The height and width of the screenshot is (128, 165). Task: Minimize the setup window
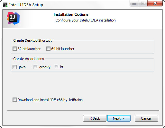(x=134, y=4)
